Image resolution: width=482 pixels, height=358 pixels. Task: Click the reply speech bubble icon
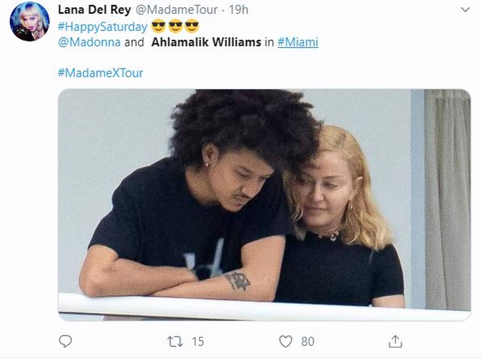pyautogui.click(x=65, y=341)
